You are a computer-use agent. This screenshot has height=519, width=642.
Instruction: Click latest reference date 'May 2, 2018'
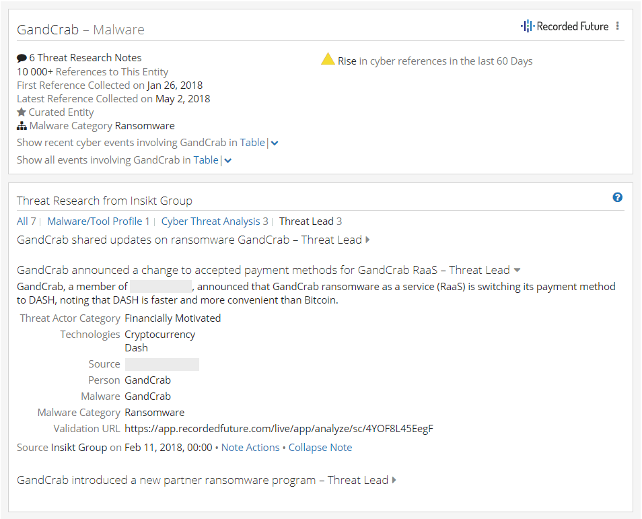tap(182, 99)
